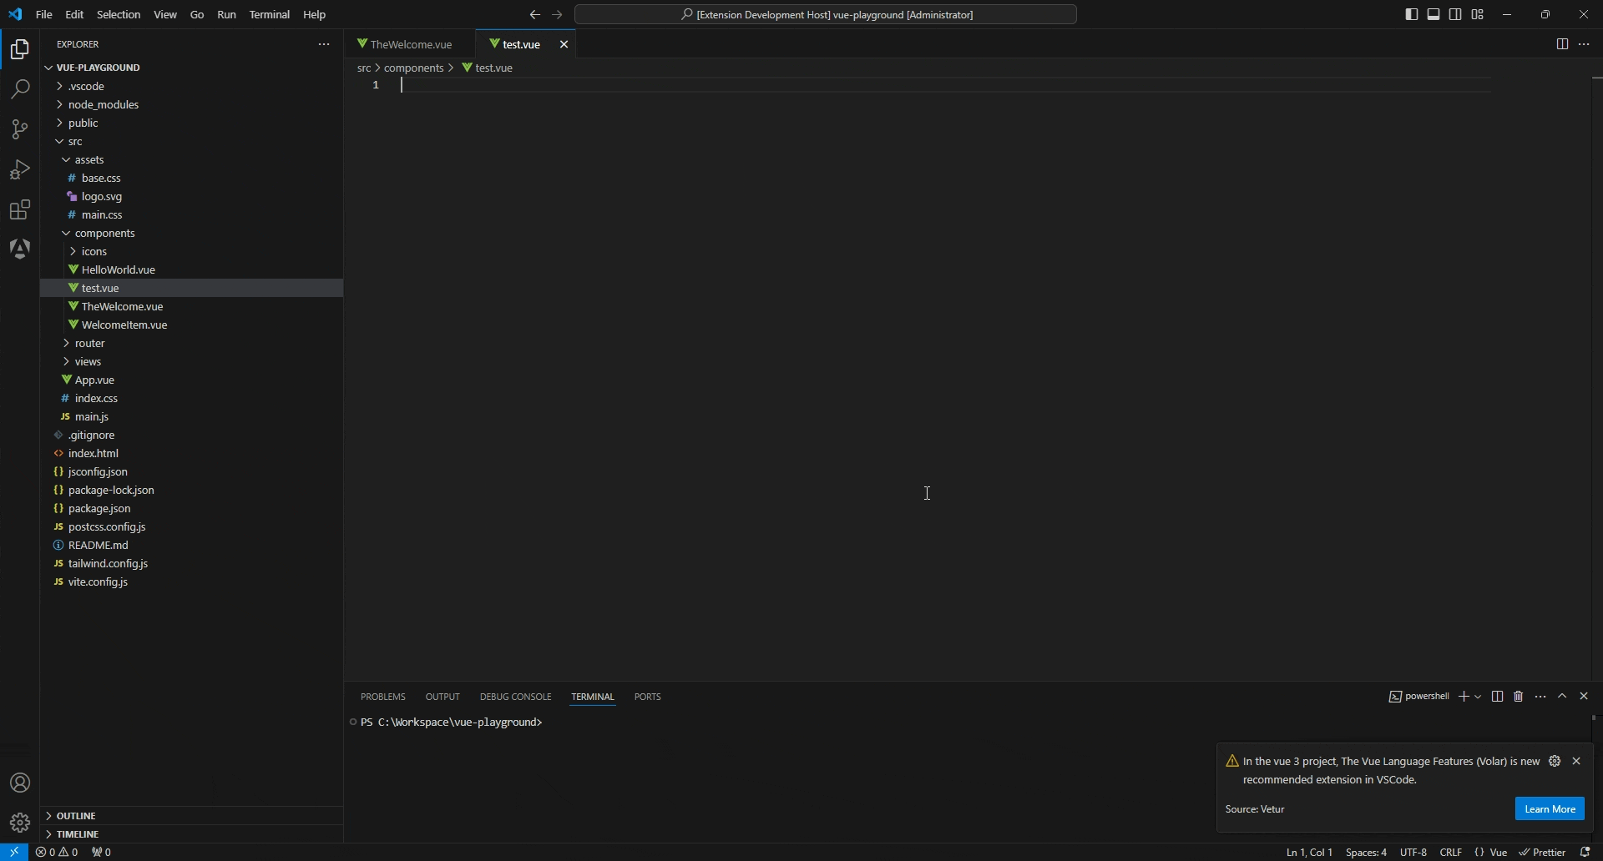
Task: Open Explorer Views and More Actions ellipsis
Action: [324, 44]
